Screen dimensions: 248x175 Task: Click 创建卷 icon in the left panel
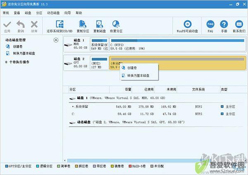coord(8,46)
